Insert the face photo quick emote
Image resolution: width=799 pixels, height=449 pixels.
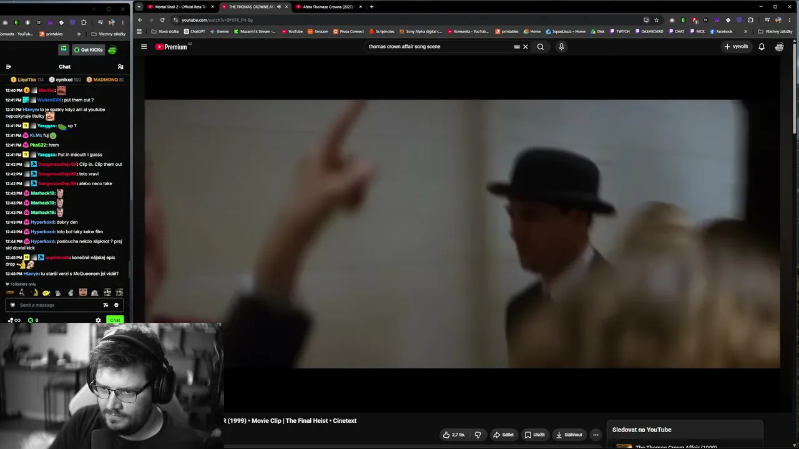[x=82, y=292]
